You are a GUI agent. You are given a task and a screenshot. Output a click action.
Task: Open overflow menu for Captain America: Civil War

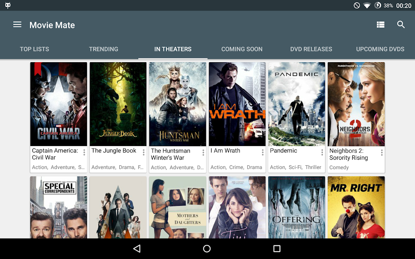click(x=84, y=152)
